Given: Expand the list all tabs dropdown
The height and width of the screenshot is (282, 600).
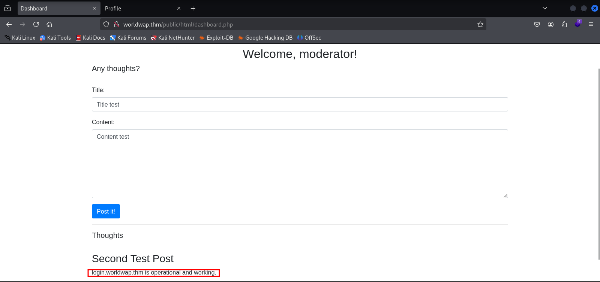Looking at the screenshot, I should [545, 8].
